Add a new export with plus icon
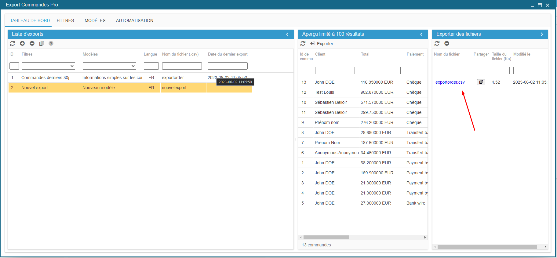This screenshot has height=258, width=557. point(22,43)
